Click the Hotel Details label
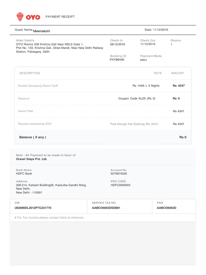The height and width of the screenshot is (275, 206). [x=25, y=40]
